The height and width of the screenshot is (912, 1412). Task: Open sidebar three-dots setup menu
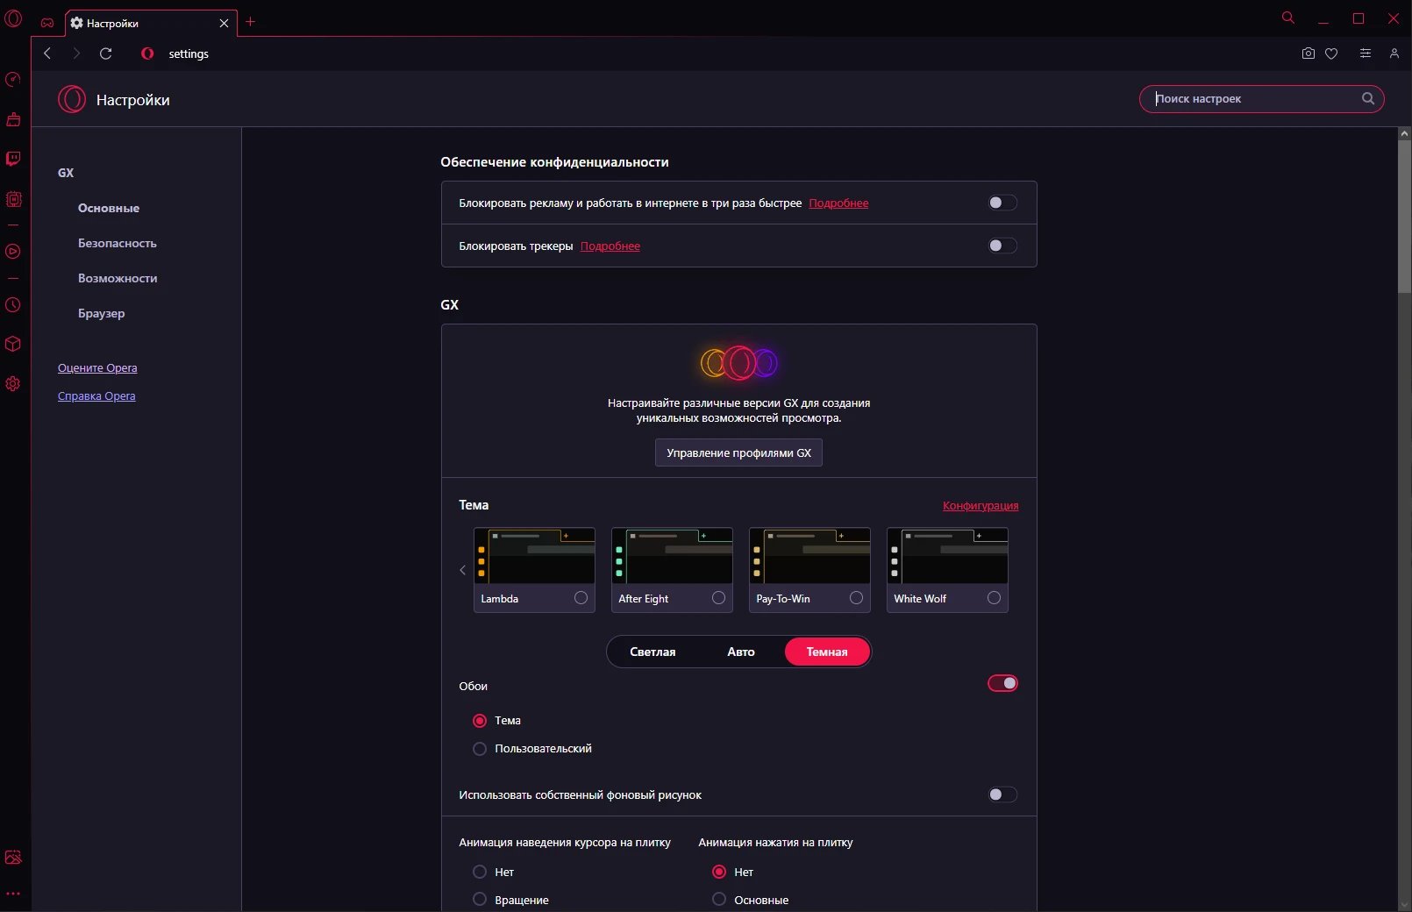13,894
